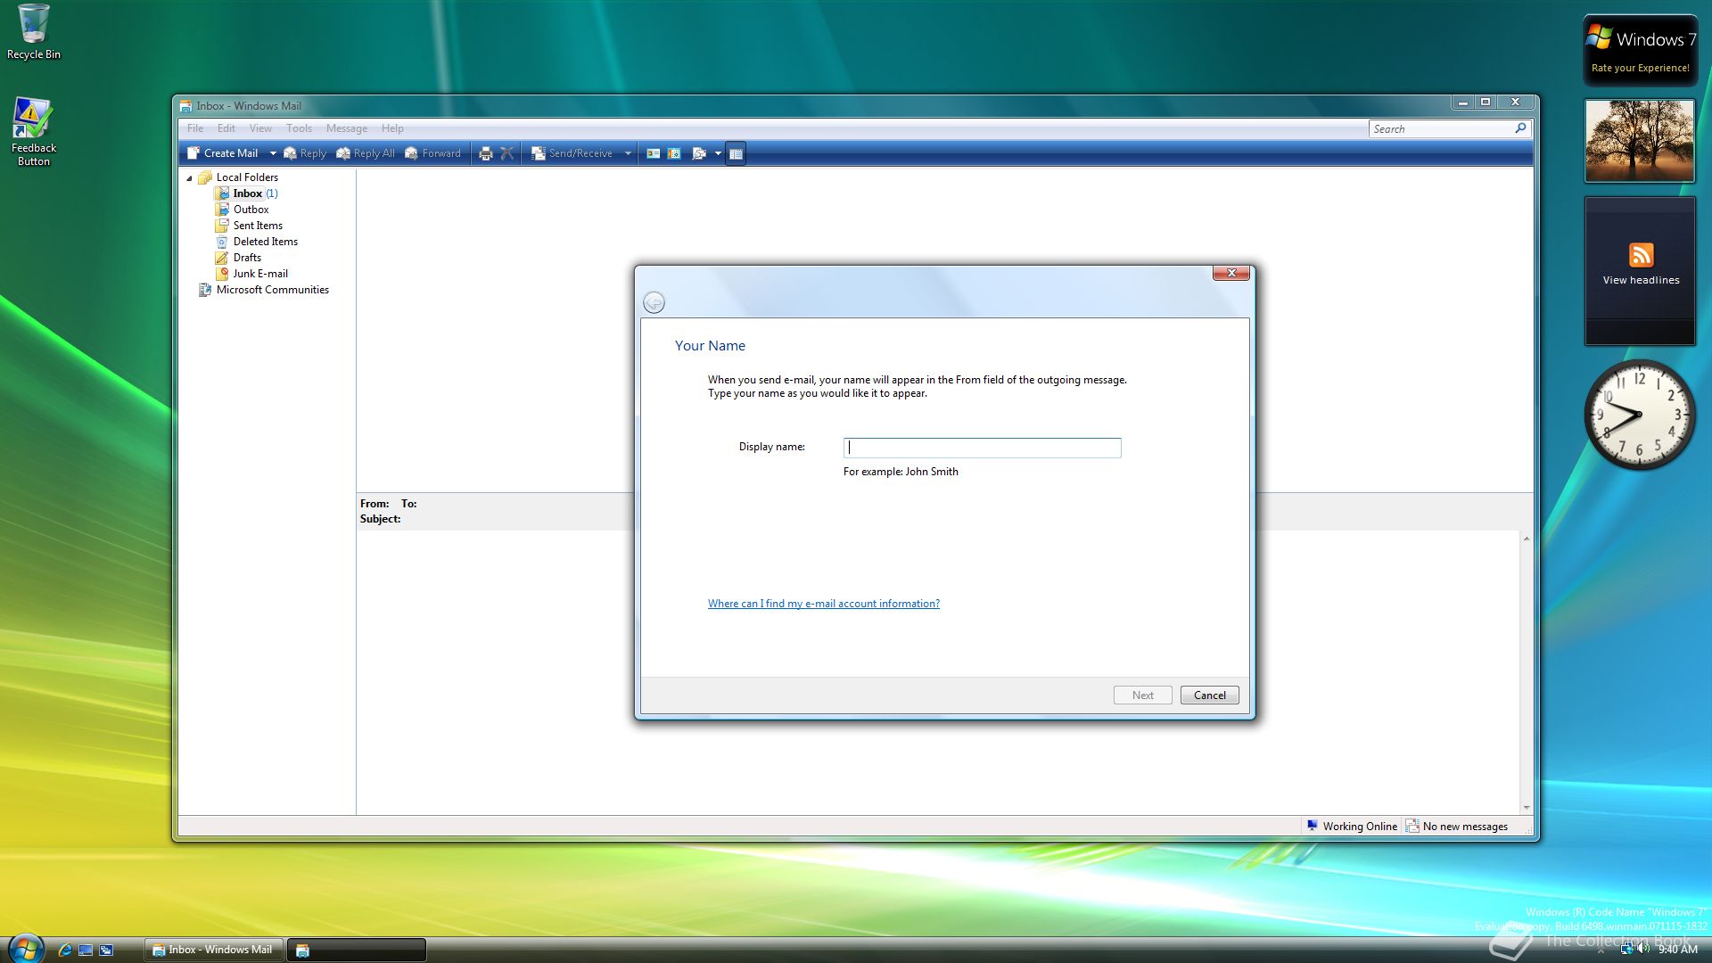Image resolution: width=1712 pixels, height=963 pixels.
Task: Click the Windows 7 Rate your Experience gadget
Action: (1640, 50)
